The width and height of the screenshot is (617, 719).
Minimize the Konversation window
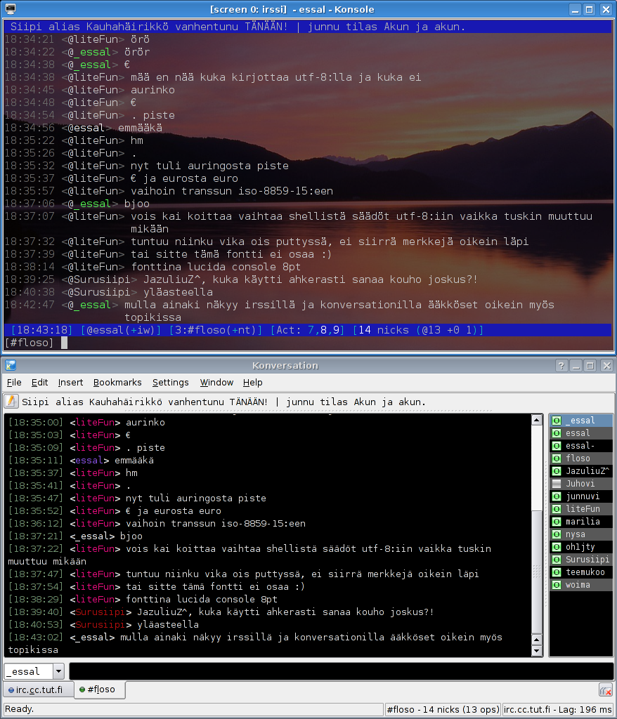tap(576, 365)
